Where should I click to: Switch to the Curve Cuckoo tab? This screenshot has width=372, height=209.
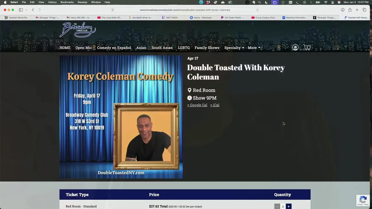pyautogui.click(x=264, y=17)
